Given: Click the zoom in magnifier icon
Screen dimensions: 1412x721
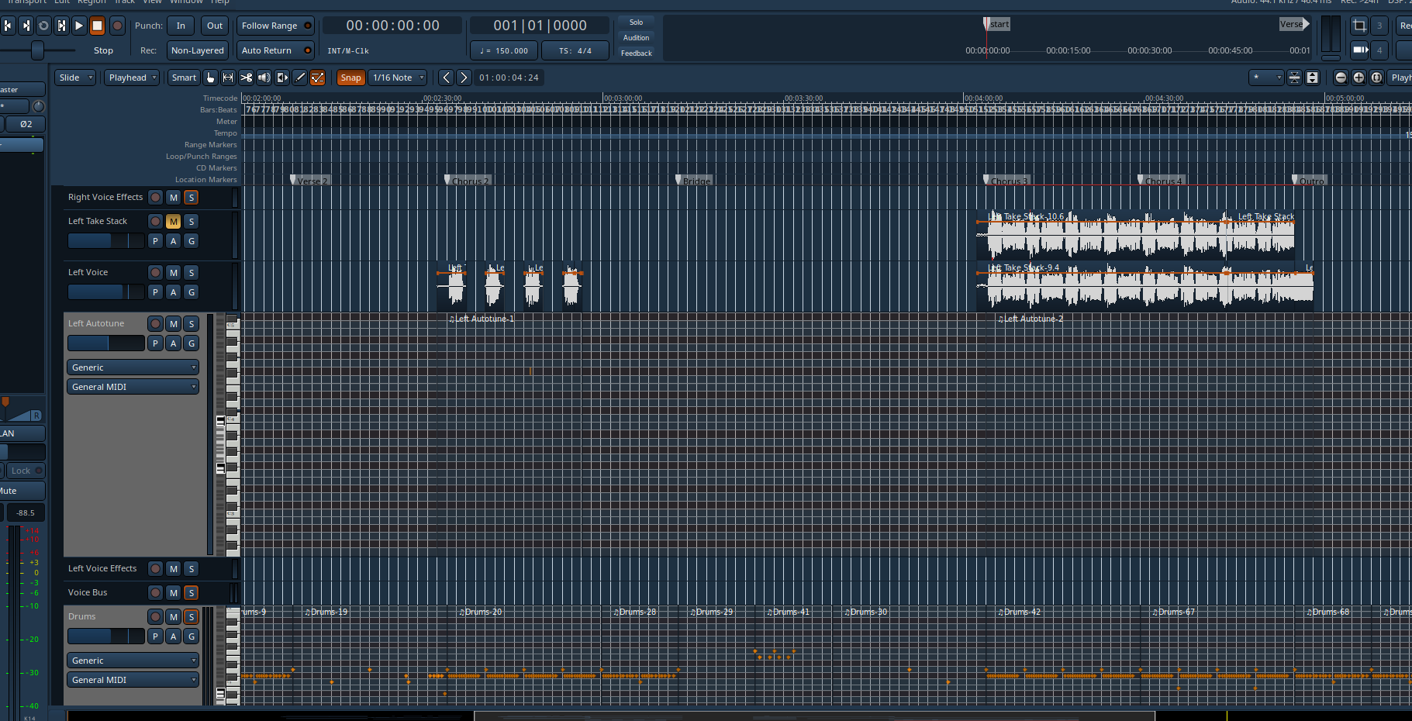Looking at the screenshot, I should click(1358, 78).
